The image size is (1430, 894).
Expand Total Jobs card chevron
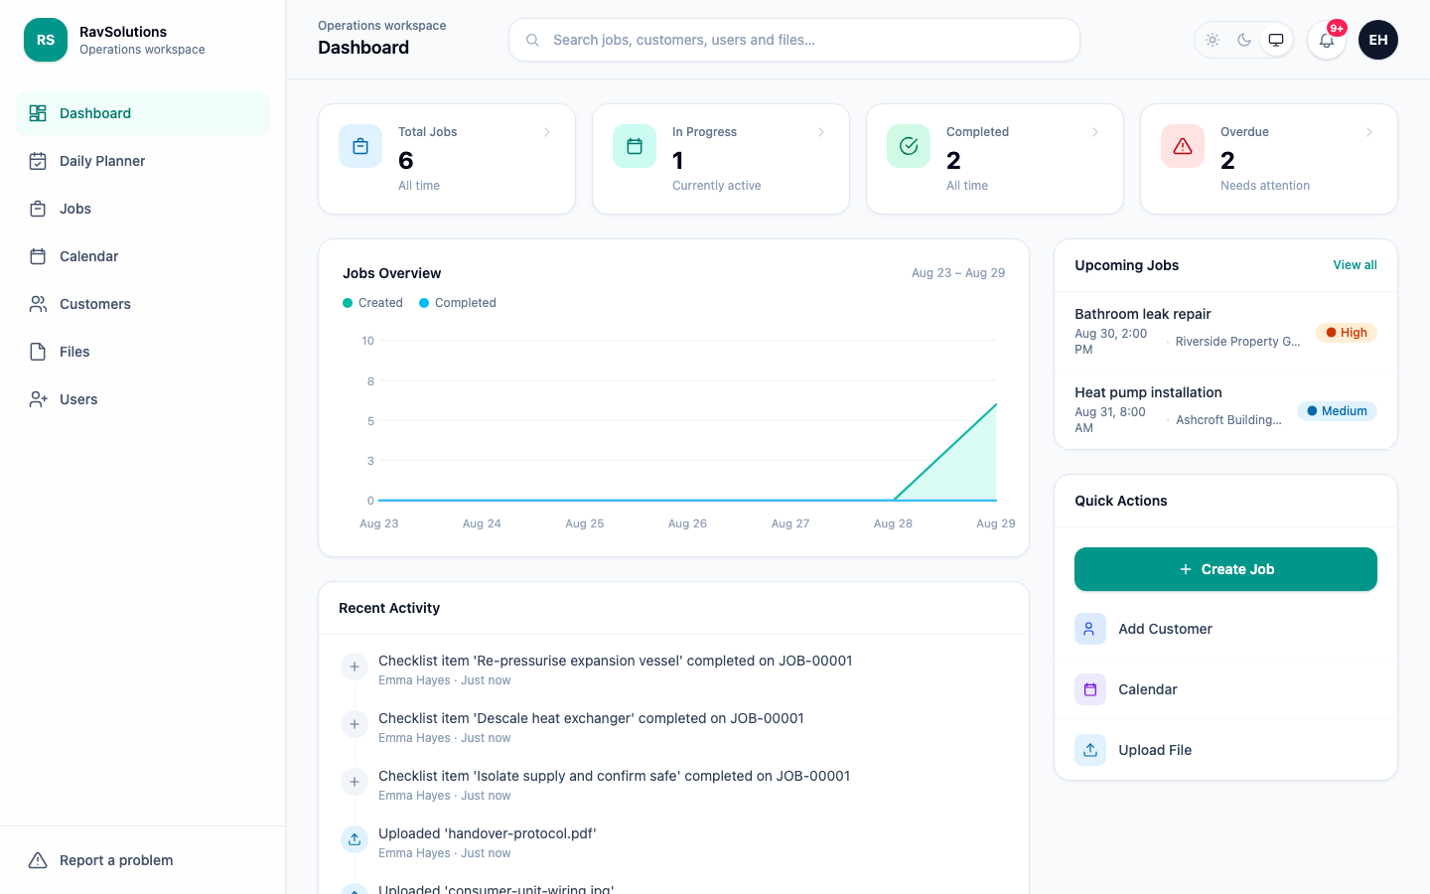(x=547, y=132)
